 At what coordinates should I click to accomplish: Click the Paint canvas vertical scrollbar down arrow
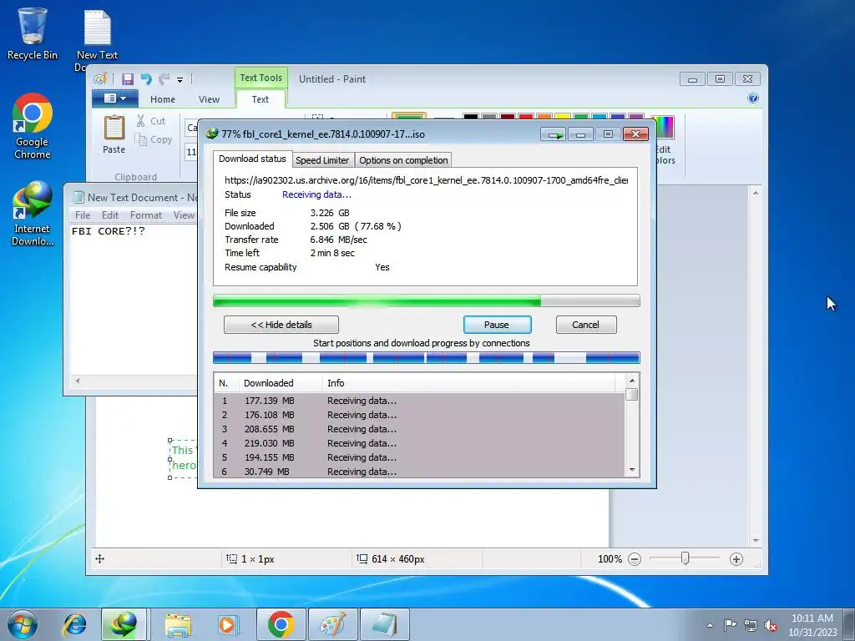[x=756, y=541]
